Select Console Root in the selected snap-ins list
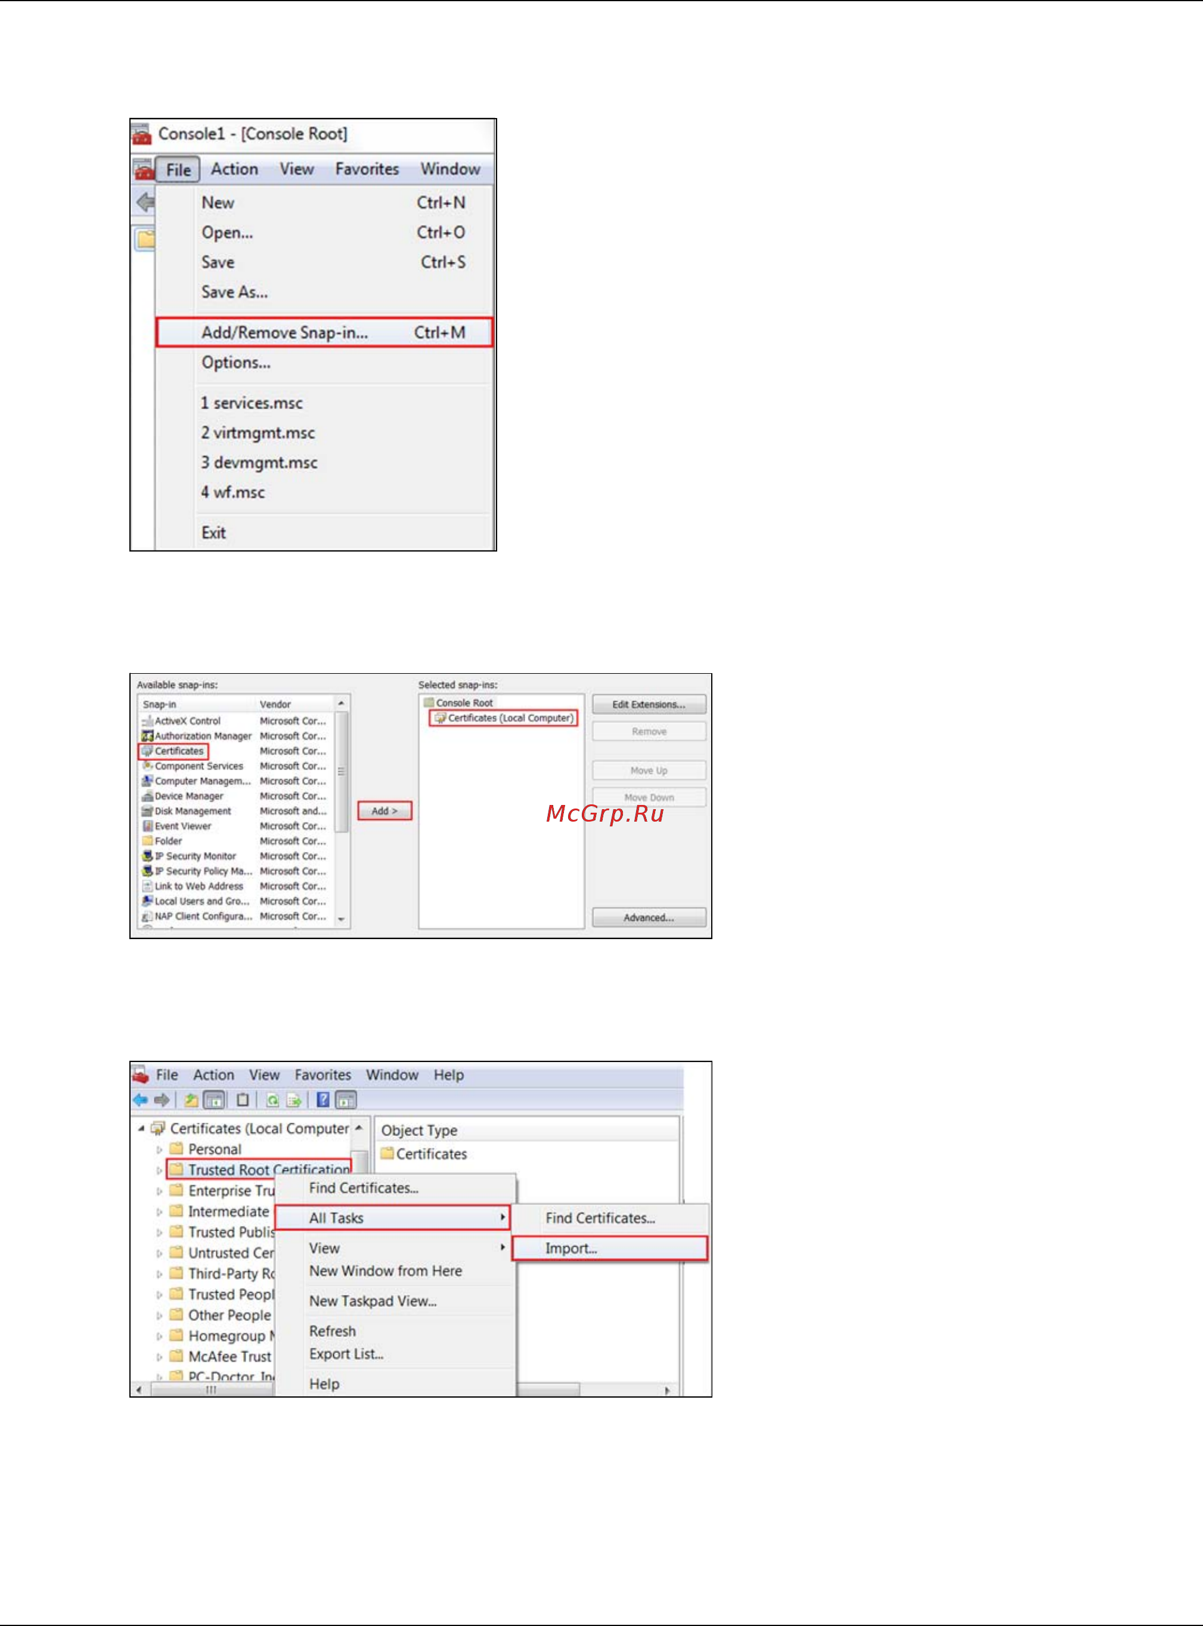This screenshot has width=1203, height=1626. (459, 702)
